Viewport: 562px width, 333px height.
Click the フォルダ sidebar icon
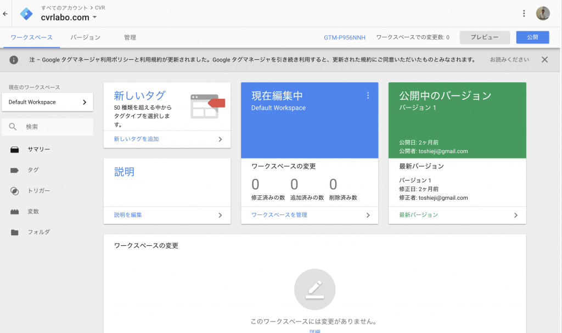point(14,232)
